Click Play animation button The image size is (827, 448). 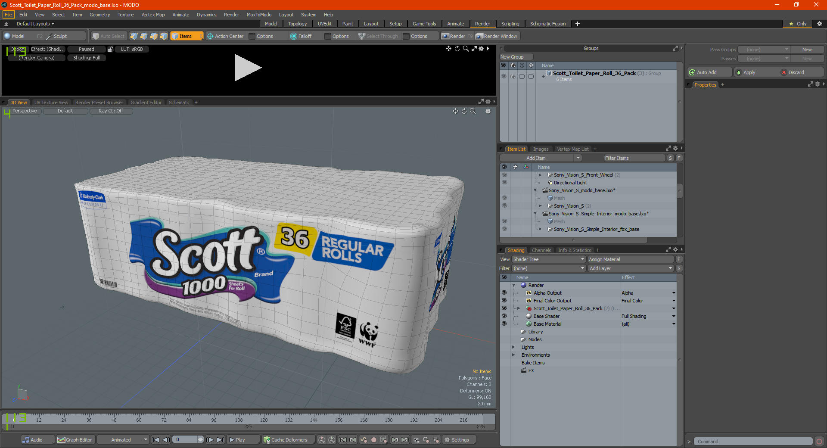[x=243, y=440]
